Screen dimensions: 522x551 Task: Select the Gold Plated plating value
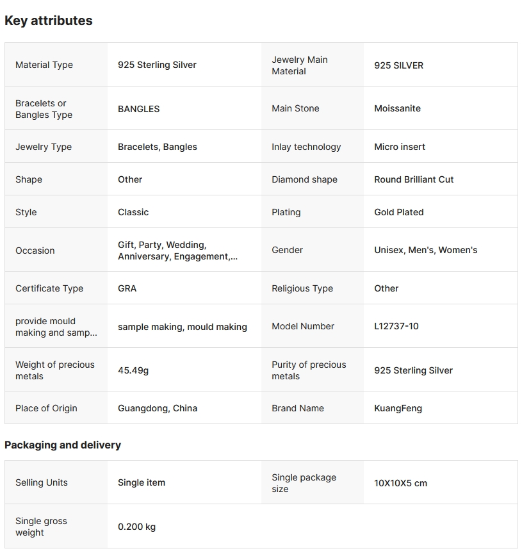click(398, 212)
